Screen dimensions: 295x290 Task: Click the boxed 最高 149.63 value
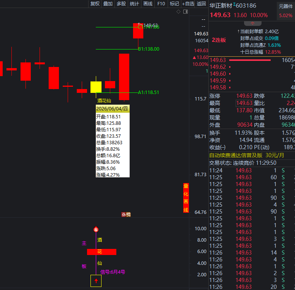click(x=244, y=103)
